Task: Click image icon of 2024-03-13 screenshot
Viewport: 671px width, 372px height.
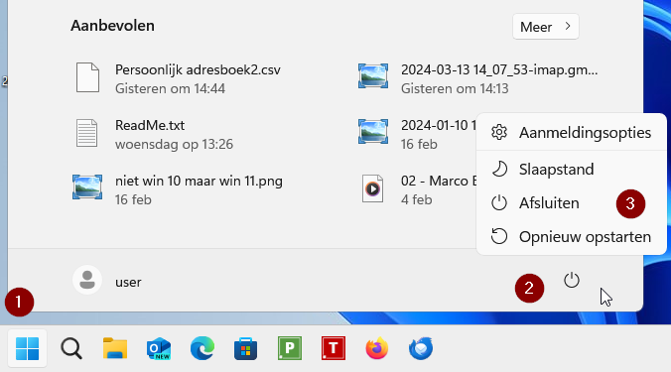Action: point(373,76)
